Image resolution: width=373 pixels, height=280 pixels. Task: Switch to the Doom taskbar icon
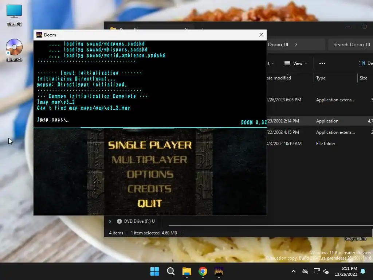click(x=219, y=271)
